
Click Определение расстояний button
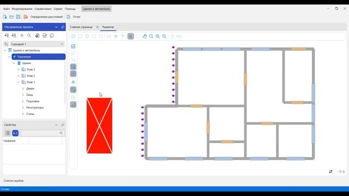point(46,17)
